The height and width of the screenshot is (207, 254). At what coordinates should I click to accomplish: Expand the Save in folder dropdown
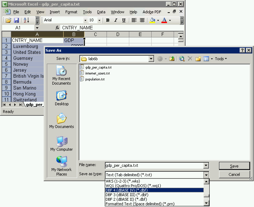point(151,59)
